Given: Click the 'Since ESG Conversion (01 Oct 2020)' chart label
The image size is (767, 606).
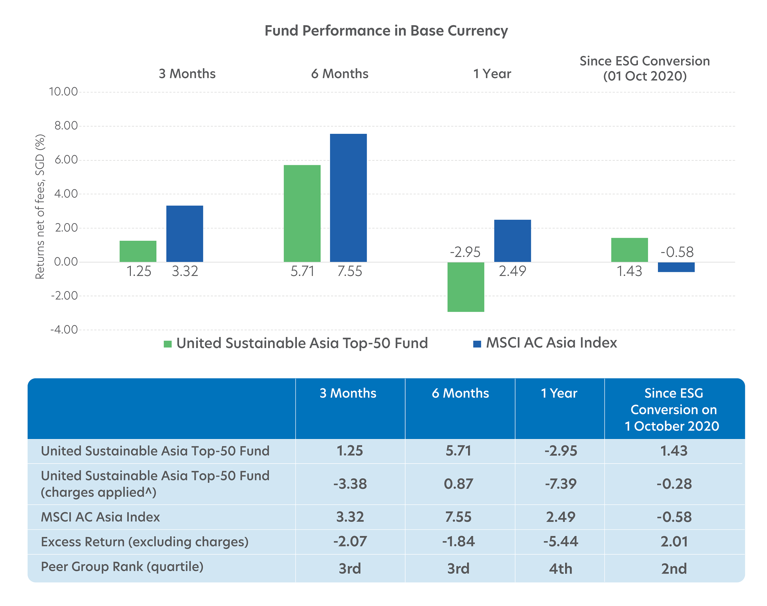Looking at the screenshot, I should pyautogui.click(x=644, y=69).
